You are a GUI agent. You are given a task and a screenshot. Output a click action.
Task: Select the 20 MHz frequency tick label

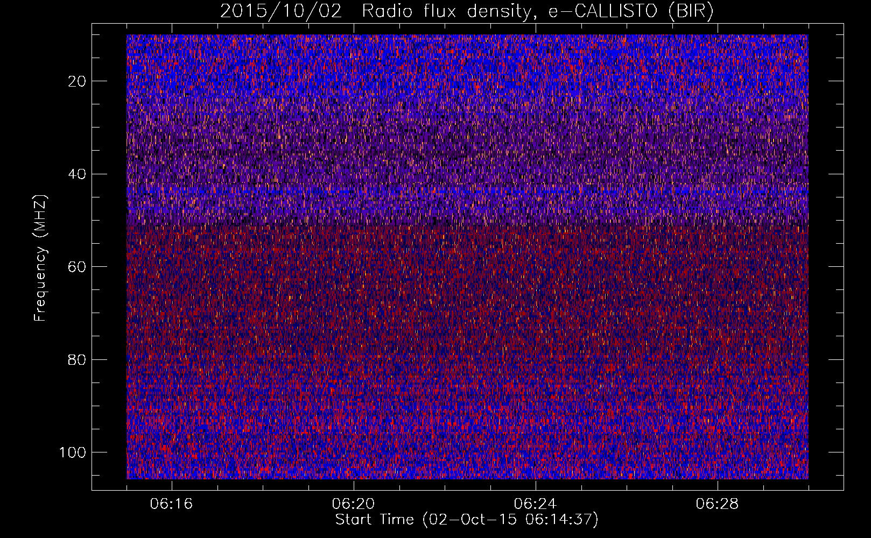(x=77, y=81)
